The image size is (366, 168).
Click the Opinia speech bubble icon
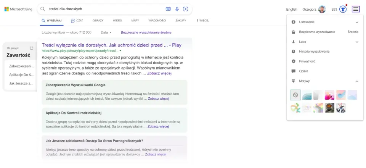294,71
